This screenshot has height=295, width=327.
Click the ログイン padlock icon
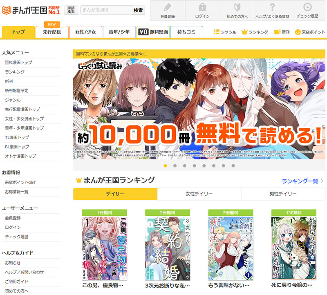tap(202, 7)
